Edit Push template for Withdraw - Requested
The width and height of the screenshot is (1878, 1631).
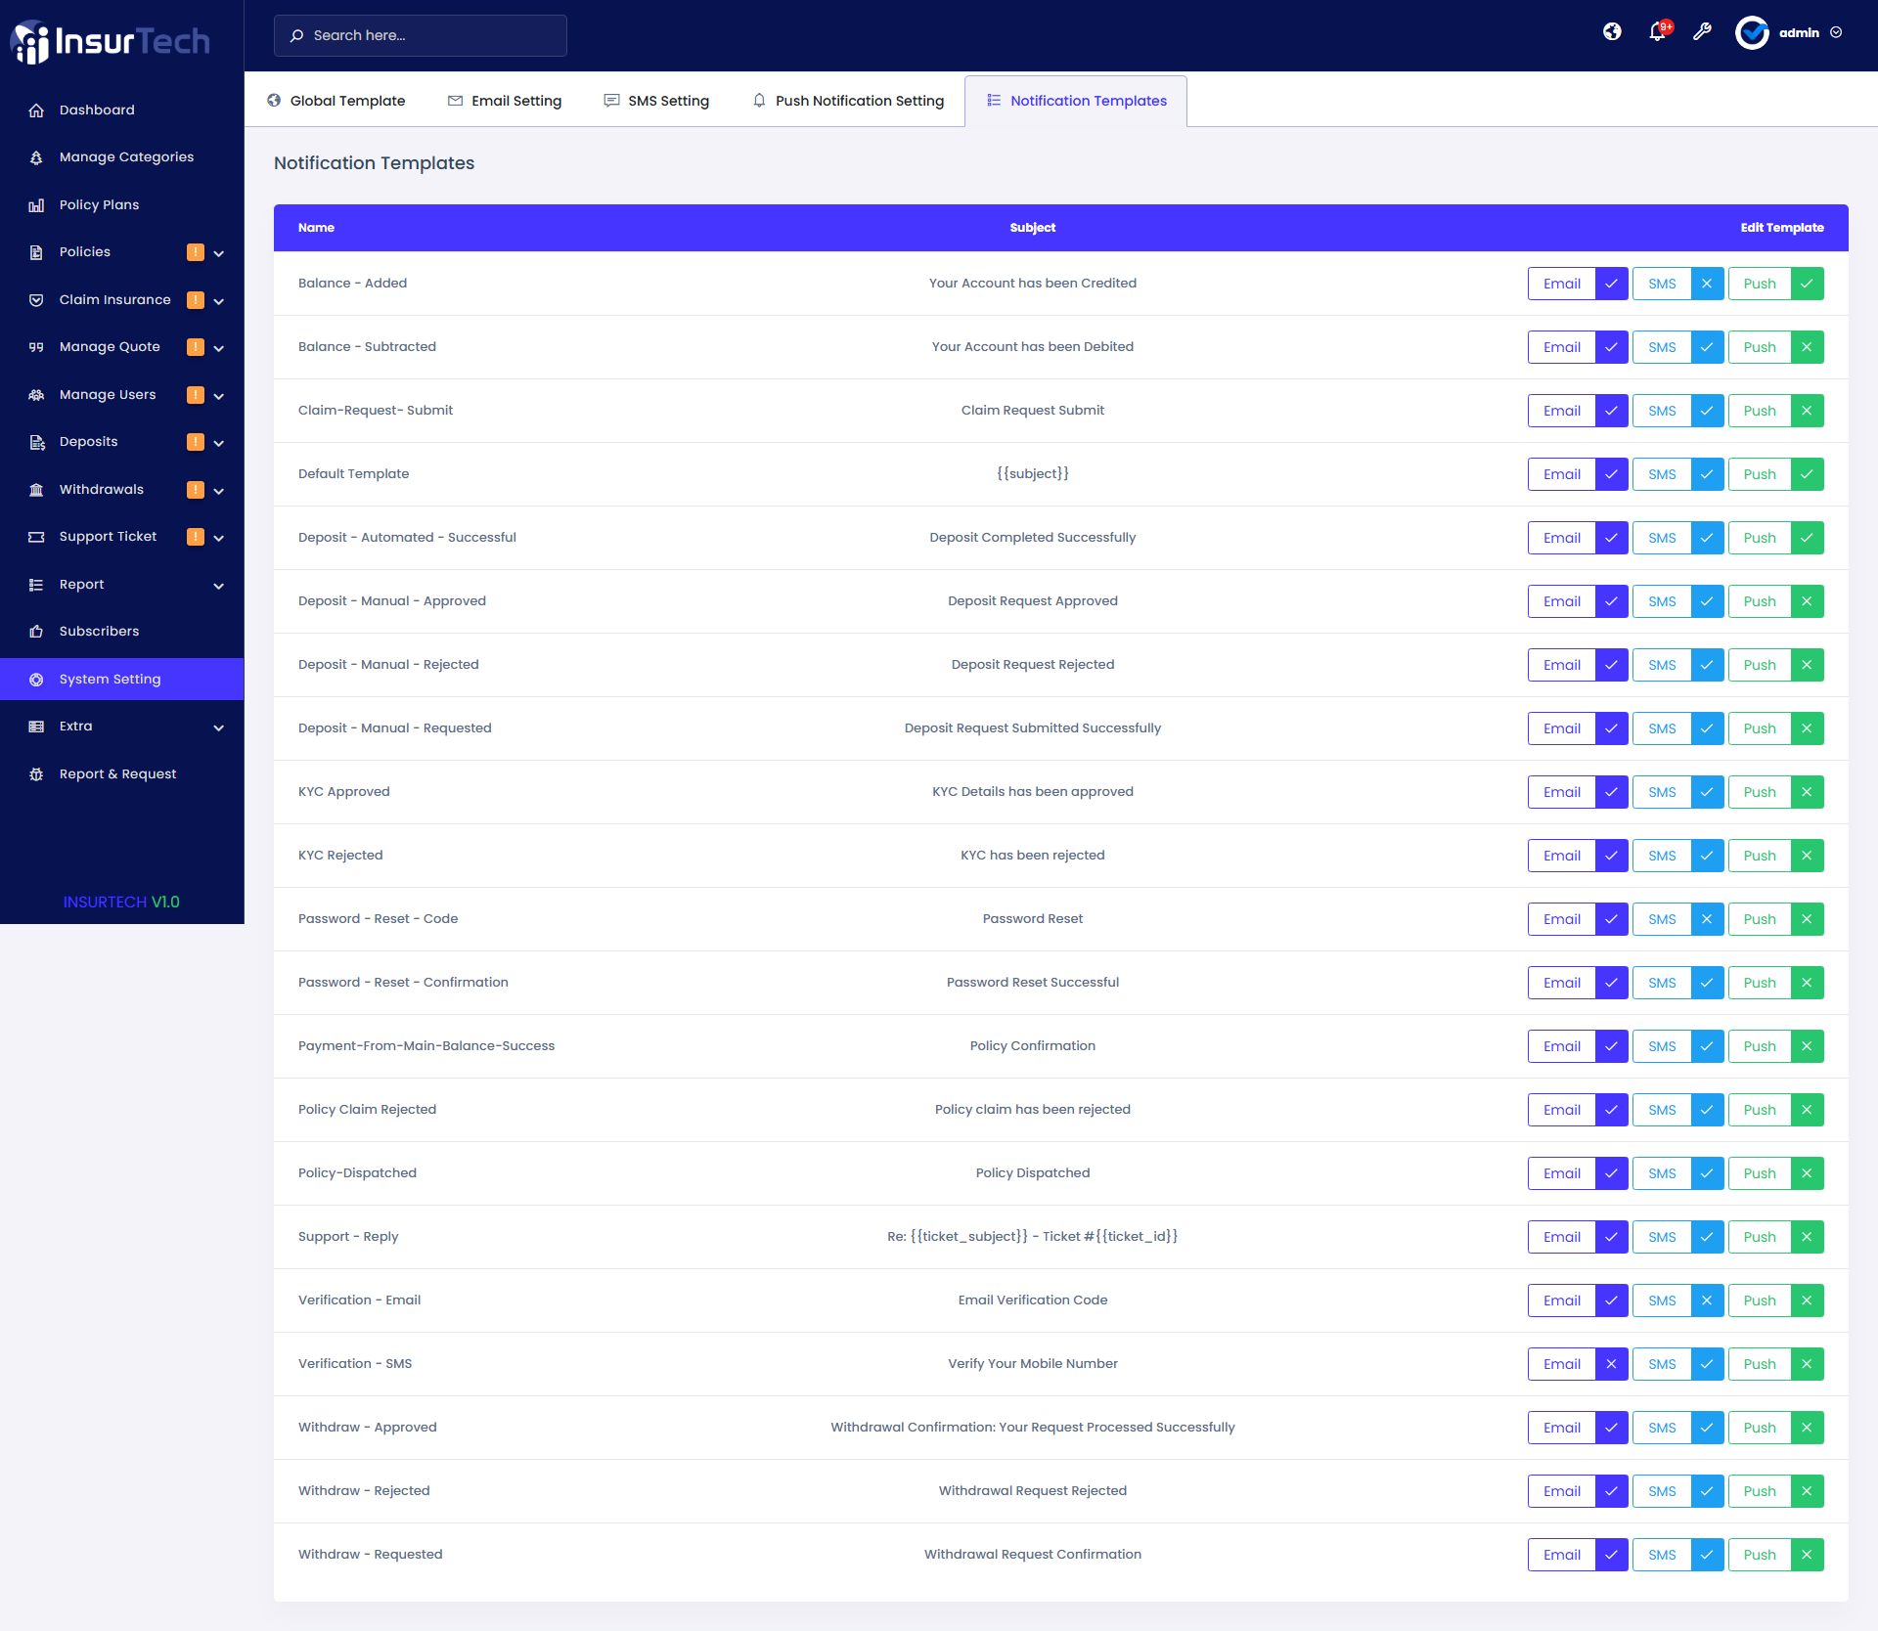pos(1759,1555)
